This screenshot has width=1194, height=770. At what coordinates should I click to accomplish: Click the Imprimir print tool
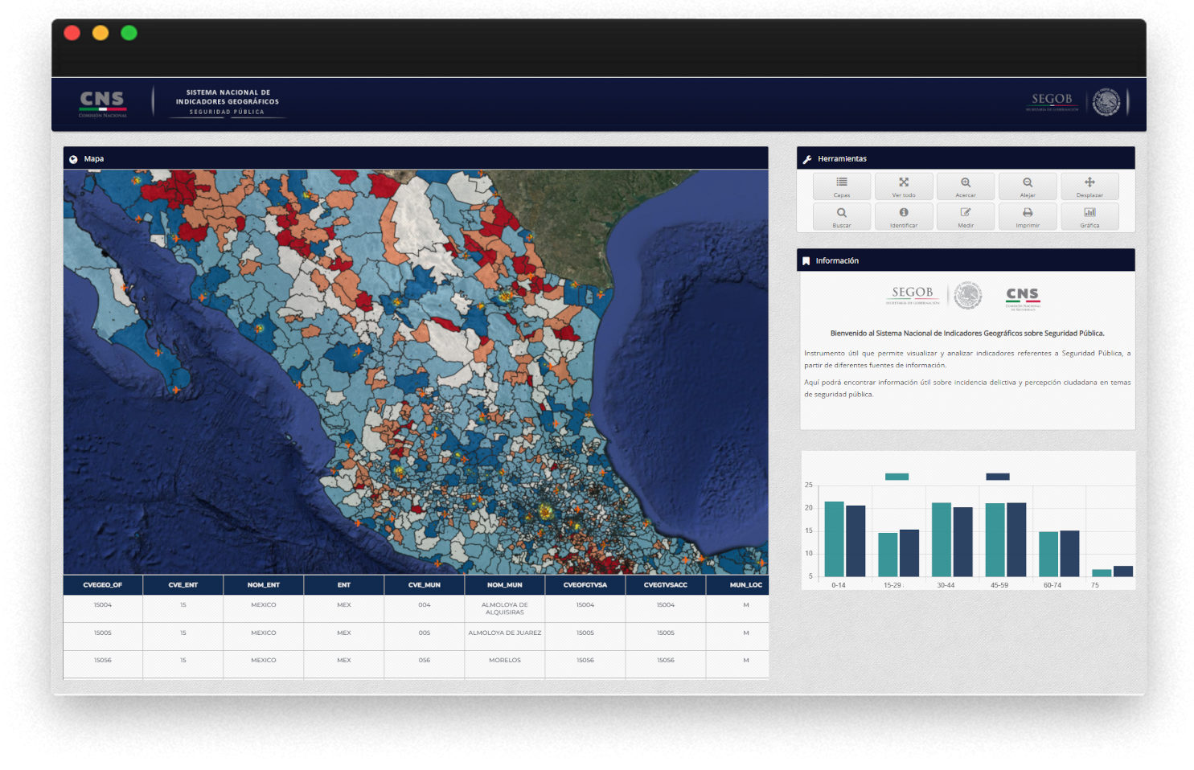(x=1027, y=217)
